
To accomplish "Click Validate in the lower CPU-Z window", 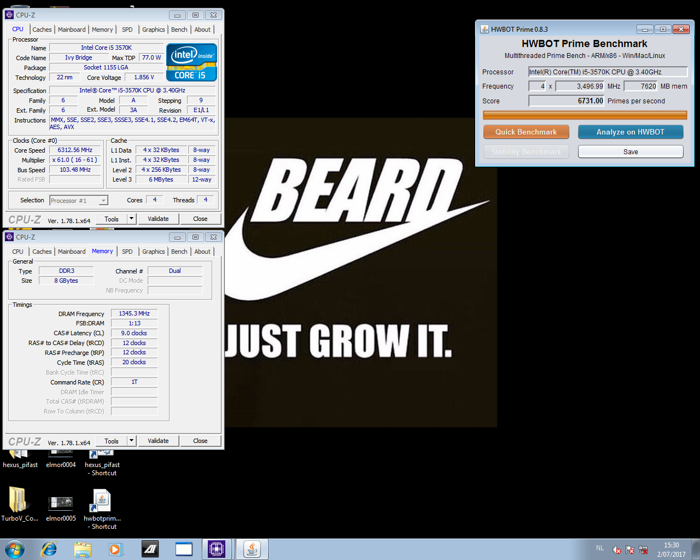I will 158,441.
